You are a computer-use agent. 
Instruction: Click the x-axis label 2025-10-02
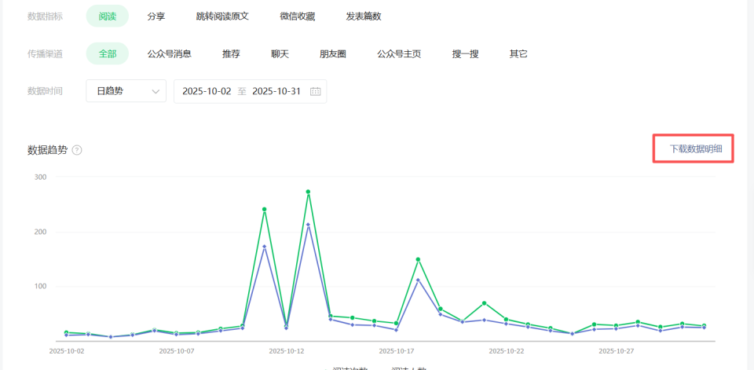[x=66, y=351]
